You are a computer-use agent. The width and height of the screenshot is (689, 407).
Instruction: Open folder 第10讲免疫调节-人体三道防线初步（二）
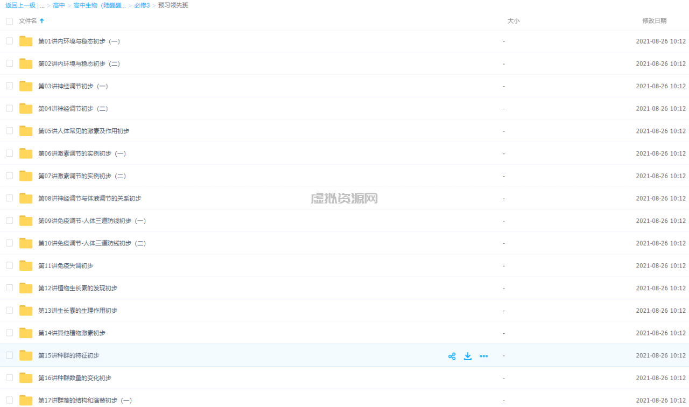[92, 243]
